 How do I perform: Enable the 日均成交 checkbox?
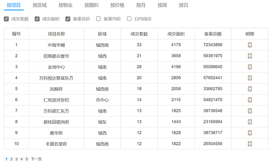coord(129,19)
